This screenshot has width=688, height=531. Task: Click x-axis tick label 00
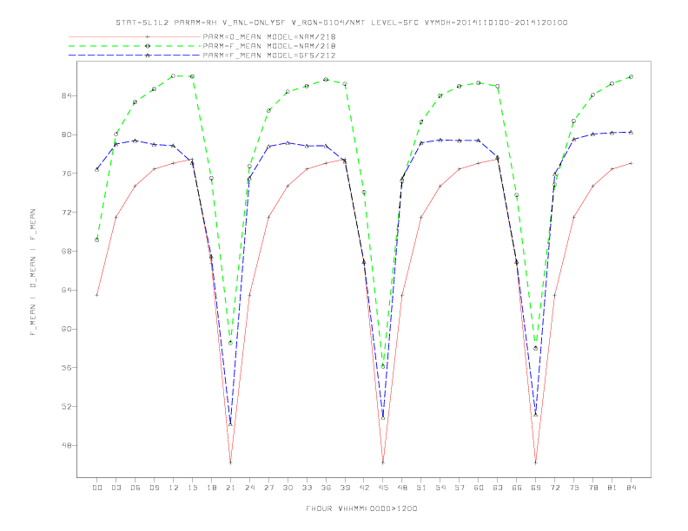point(97,488)
